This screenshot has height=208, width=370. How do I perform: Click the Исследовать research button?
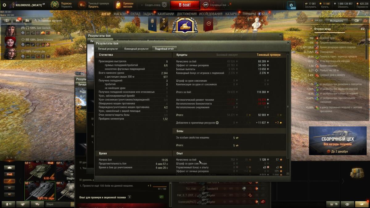click(336, 21)
